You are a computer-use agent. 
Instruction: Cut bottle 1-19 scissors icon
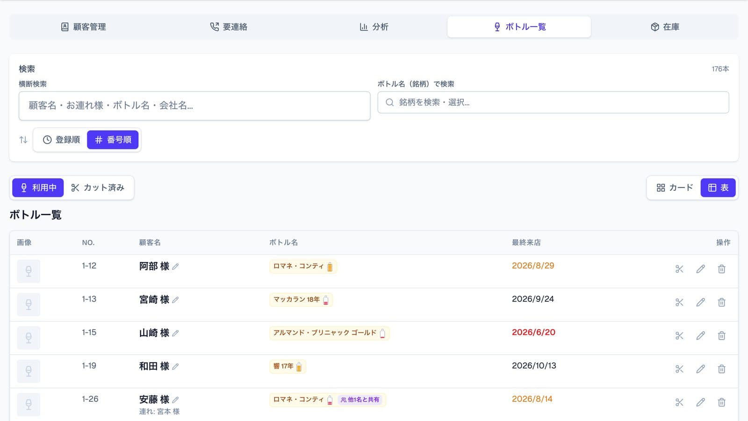679,369
